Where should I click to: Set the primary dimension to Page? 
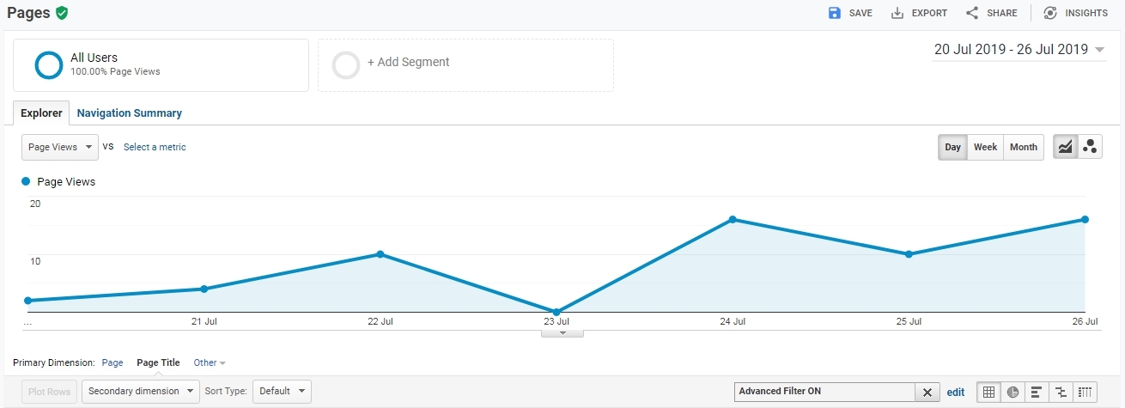point(112,362)
